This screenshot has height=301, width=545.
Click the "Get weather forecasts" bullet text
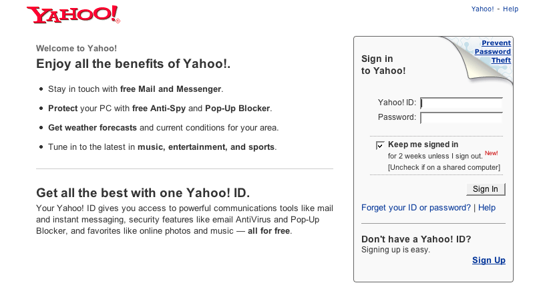coord(92,127)
